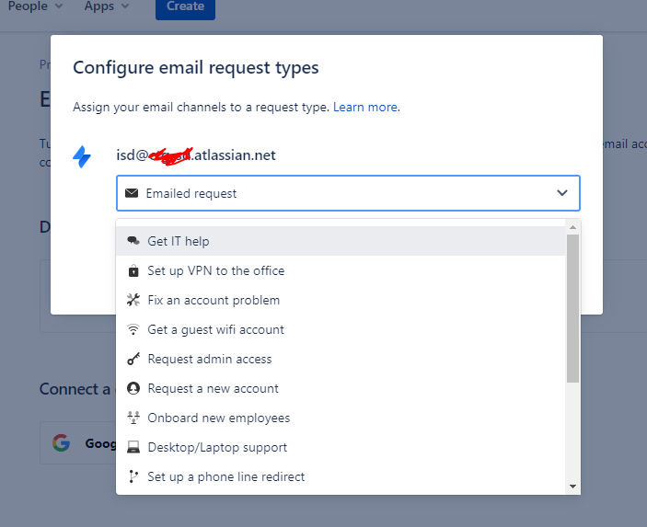Pick Onboard new employees request type
The height and width of the screenshot is (527, 647).
(x=341, y=418)
